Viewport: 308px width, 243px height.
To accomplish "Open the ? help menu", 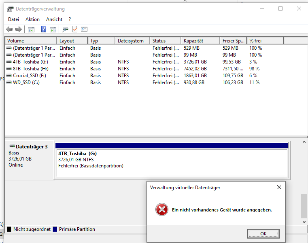I will pos(70,19).
